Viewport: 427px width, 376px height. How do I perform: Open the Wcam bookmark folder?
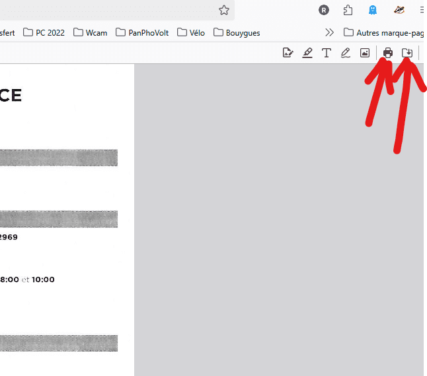pos(90,33)
